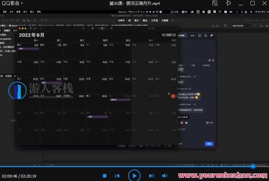This screenshot has width=269, height=181.
Task: Select June 15 cell in the calendar
Action: 74,68
